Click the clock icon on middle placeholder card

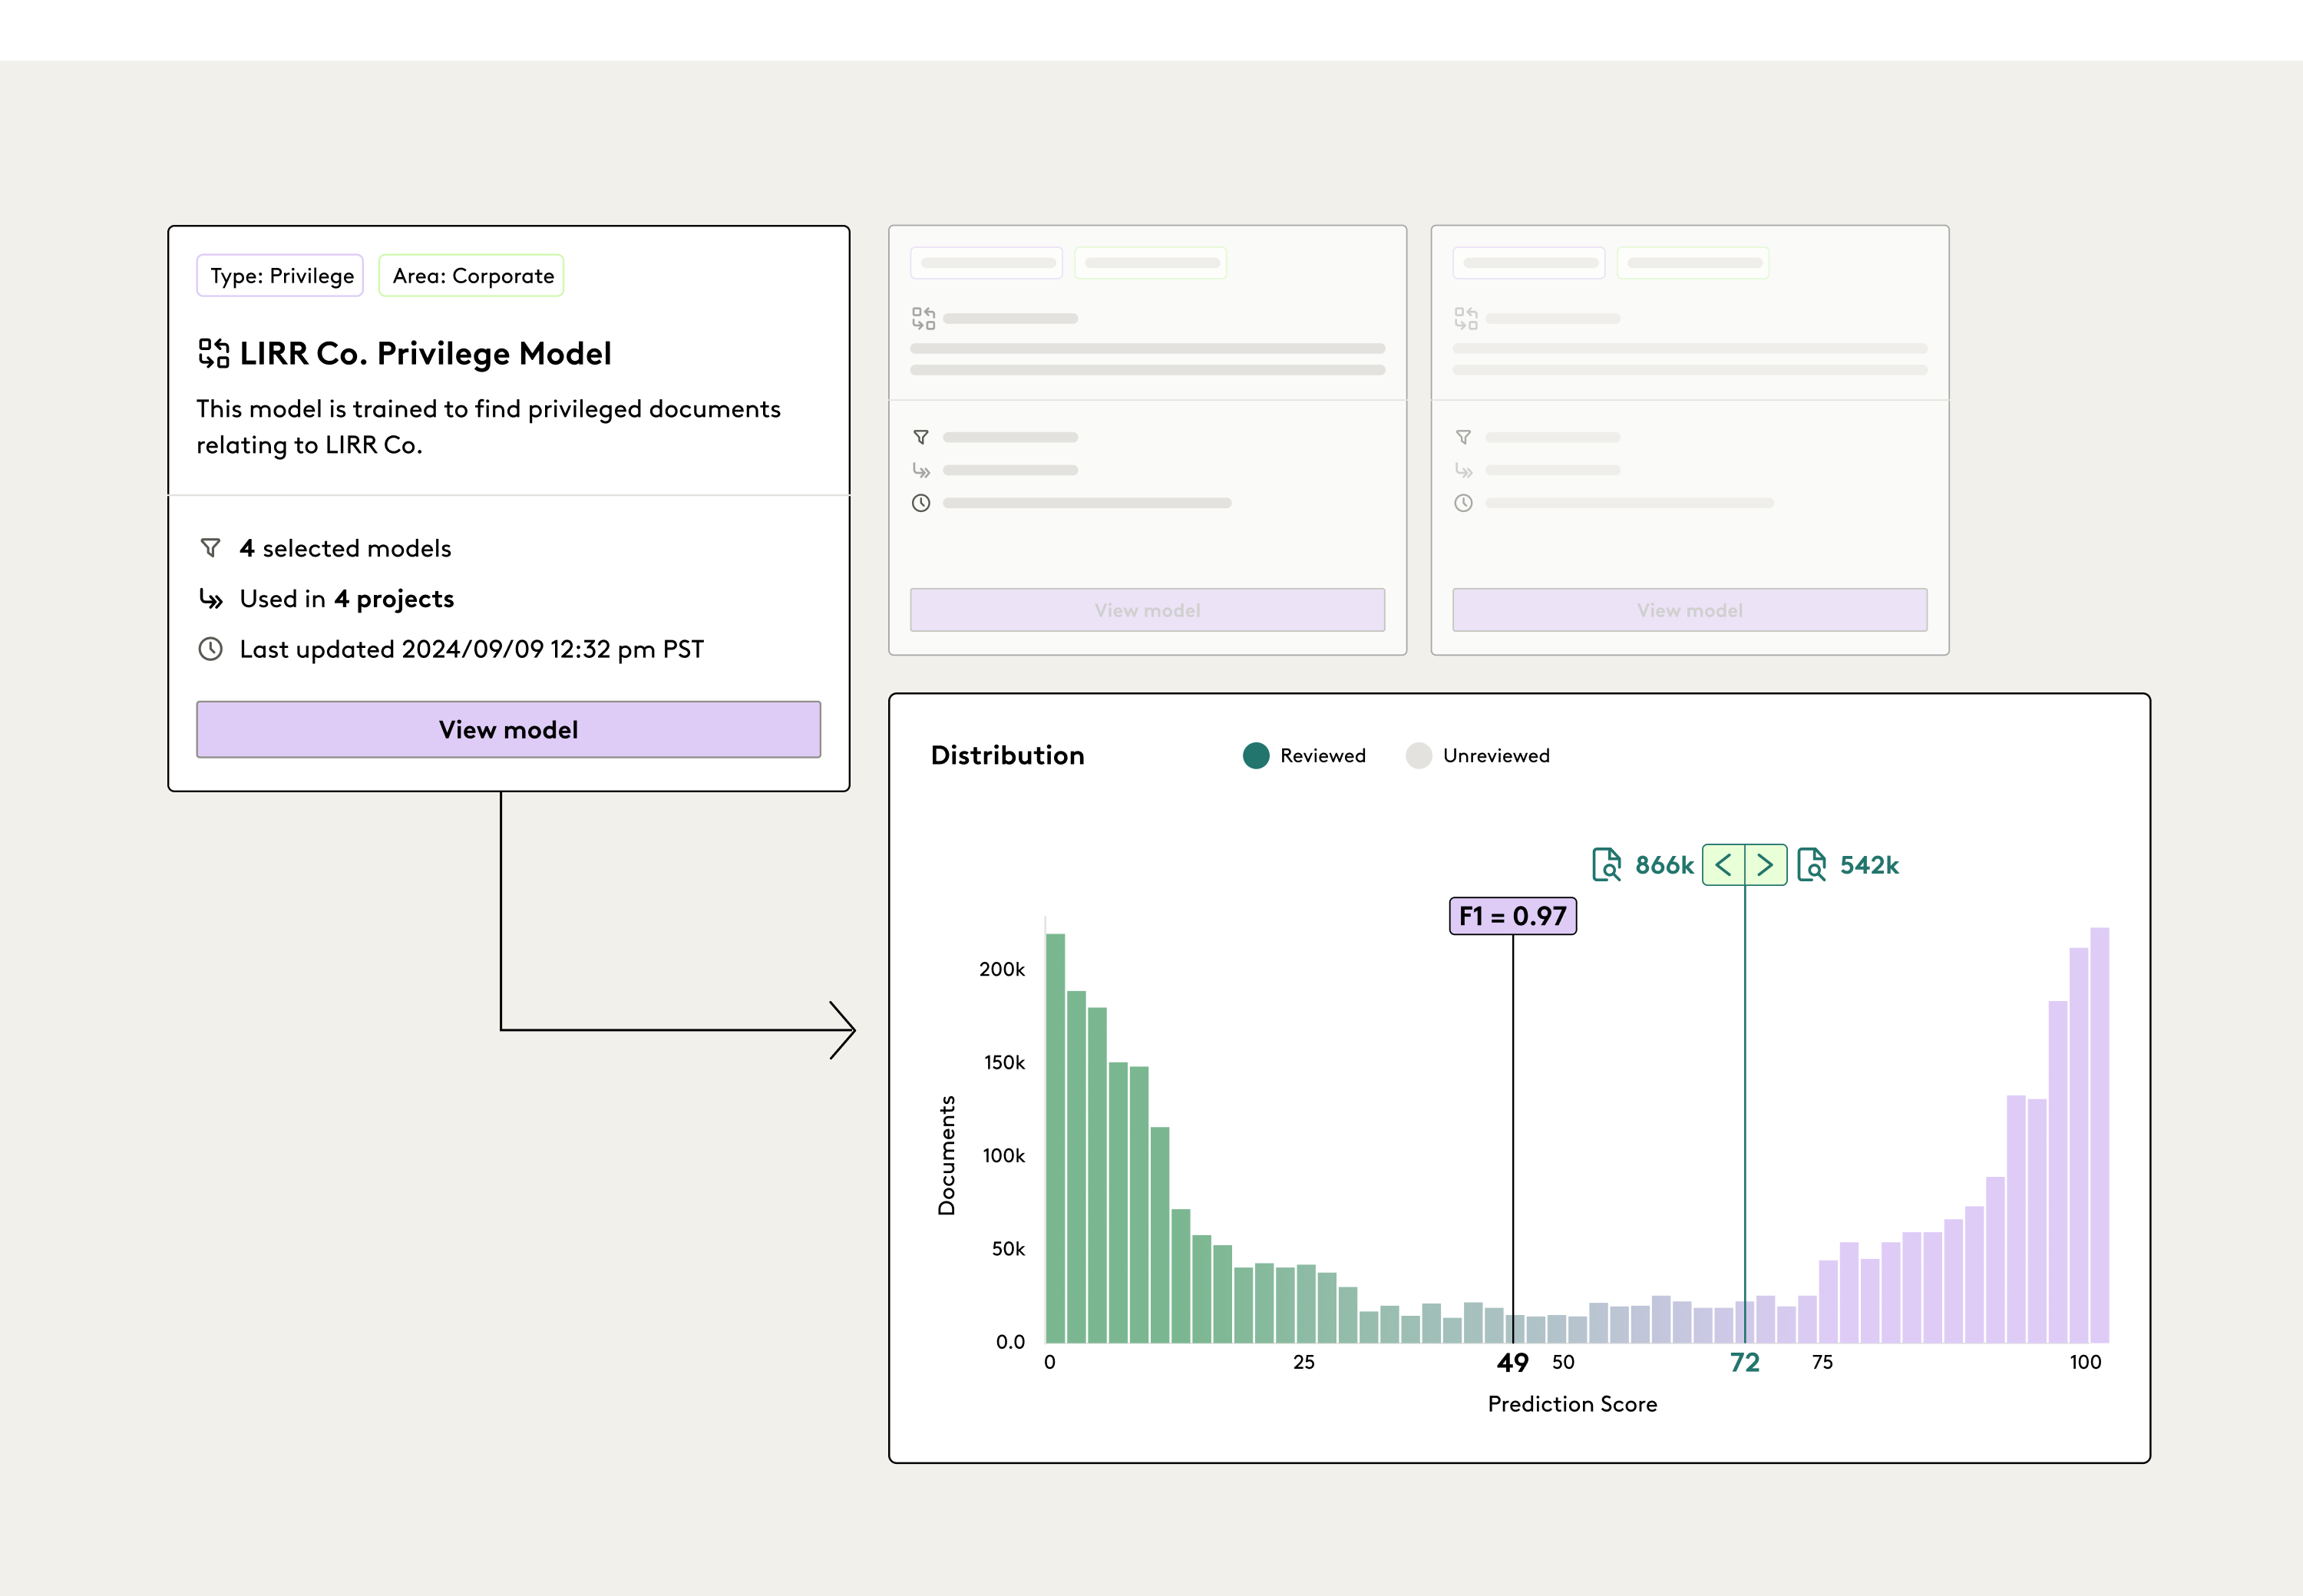click(x=921, y=503)
